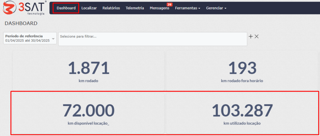Viewport: 320px width, 136px height.
Task: Open the Período de referência selector
Action: point(27,38)
